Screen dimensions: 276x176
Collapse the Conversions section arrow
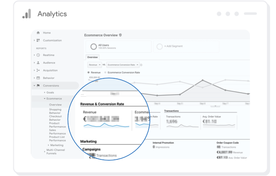(34, 86)
